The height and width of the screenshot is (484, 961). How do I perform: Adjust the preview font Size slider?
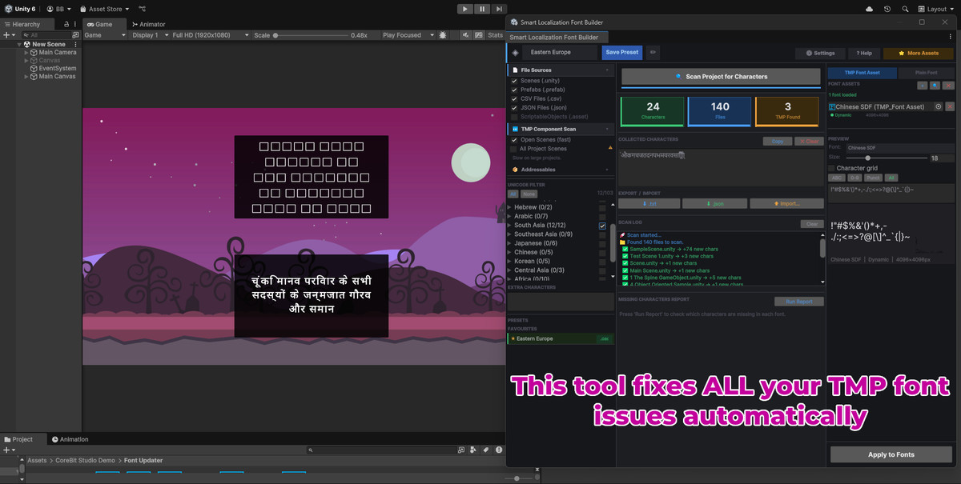pyautogui.click(x=888, y=158)
